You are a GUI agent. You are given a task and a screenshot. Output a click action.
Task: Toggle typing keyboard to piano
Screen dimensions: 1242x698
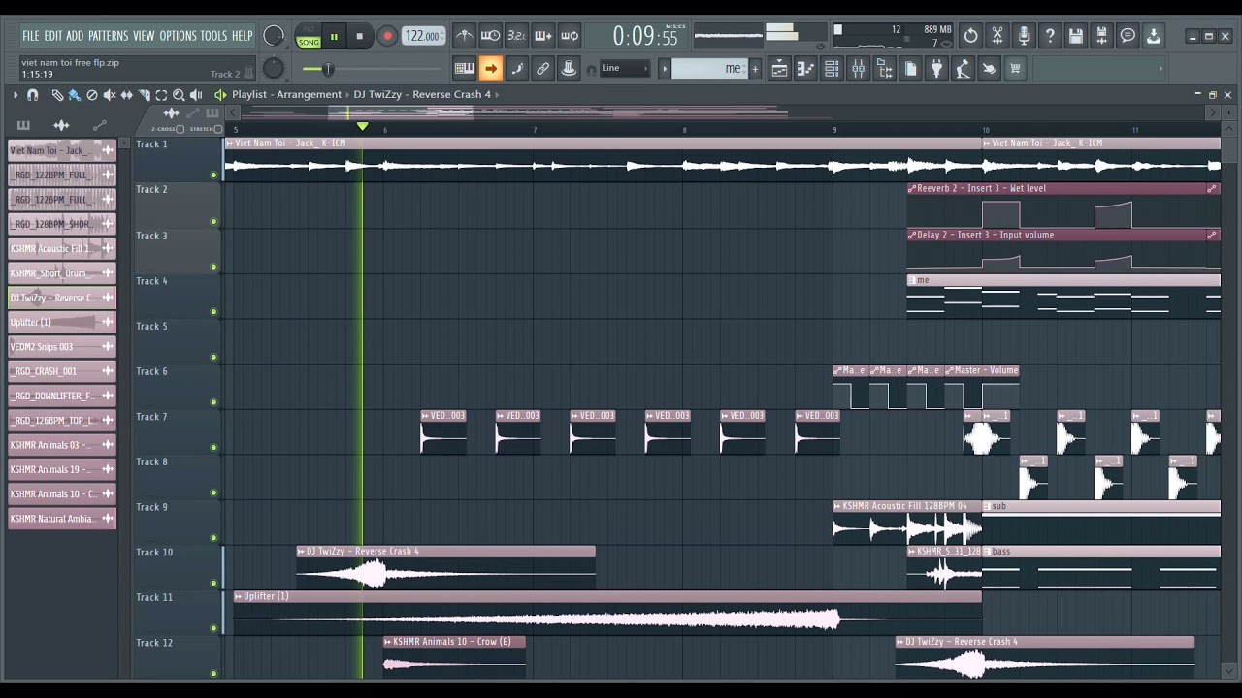(x=464, y=68)
